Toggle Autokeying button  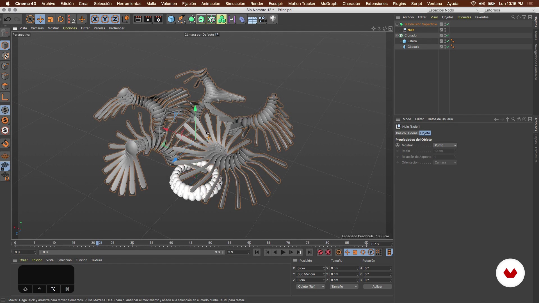[x=328, y=252]
